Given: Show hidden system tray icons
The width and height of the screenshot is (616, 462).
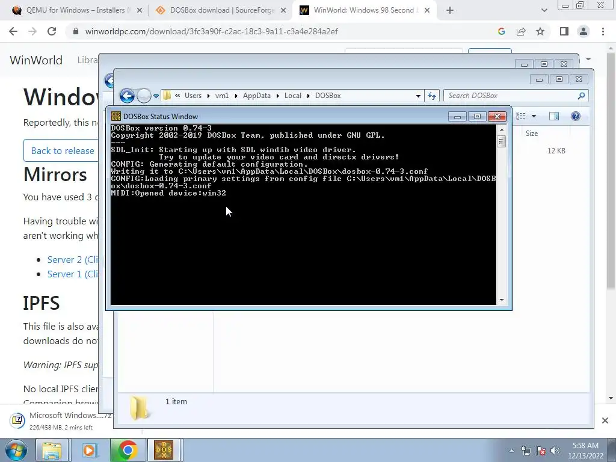Looking at the screenshot, I should [x=511, y=451].
